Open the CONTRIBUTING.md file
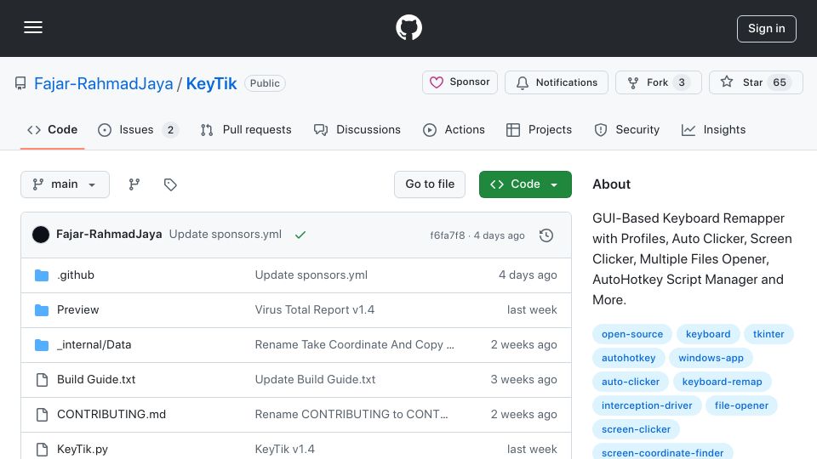This screenshot has height=459, width=817. [111, 414]
